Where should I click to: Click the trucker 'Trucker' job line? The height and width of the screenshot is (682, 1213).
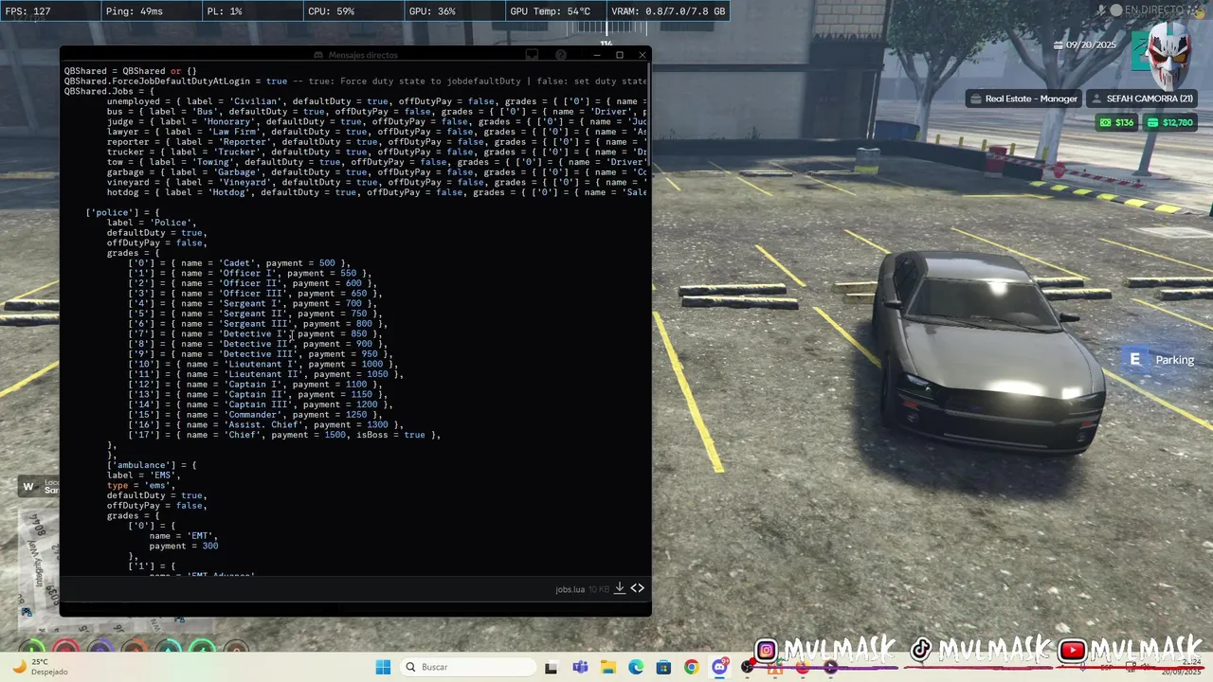[376, 152]
